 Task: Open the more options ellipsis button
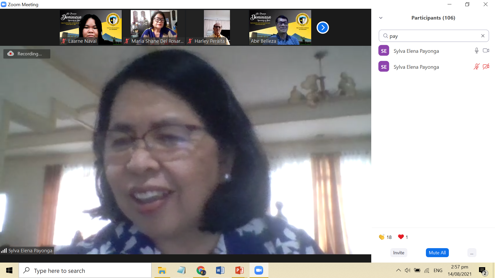(x=472, y=253)
